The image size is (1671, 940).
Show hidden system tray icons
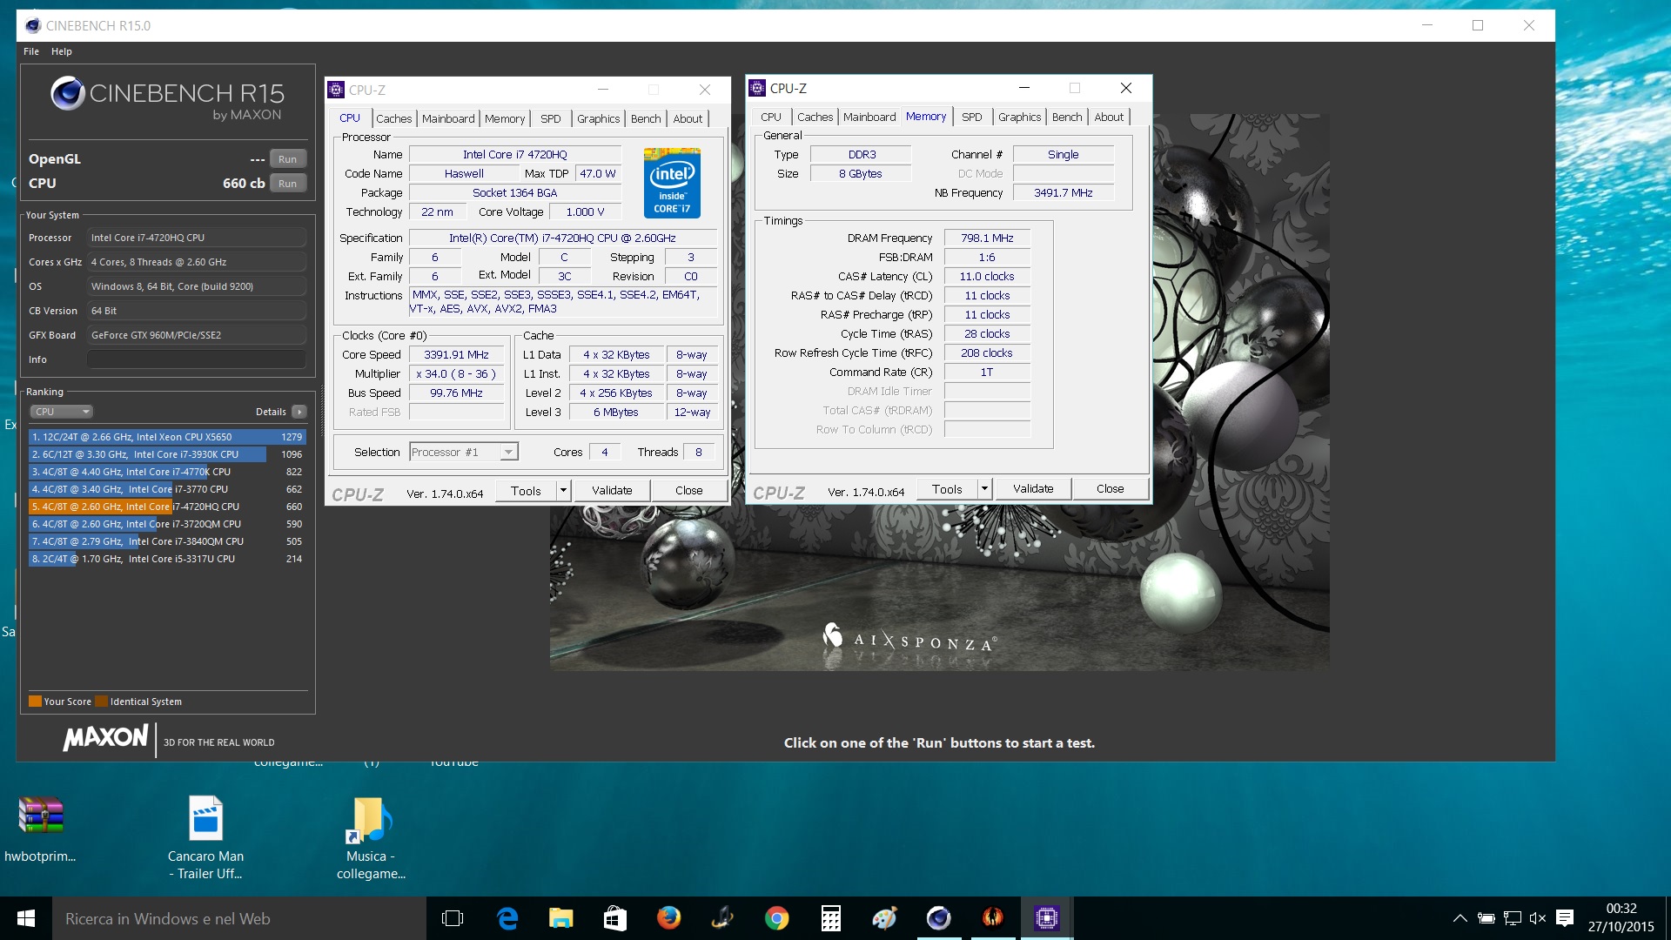coord(1460,918)
